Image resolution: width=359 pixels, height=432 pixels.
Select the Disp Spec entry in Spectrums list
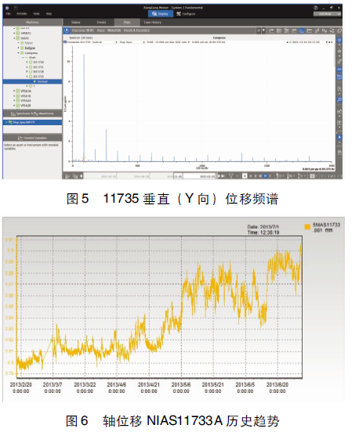coord(32,122)
